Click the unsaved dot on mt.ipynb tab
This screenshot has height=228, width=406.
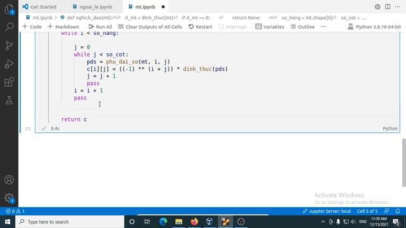click(x=163, y=7)
